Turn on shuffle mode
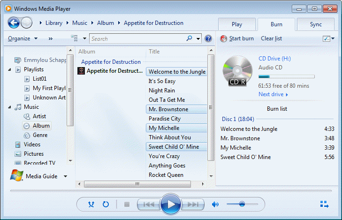This screenshot has height=220, width=342. 91,204
